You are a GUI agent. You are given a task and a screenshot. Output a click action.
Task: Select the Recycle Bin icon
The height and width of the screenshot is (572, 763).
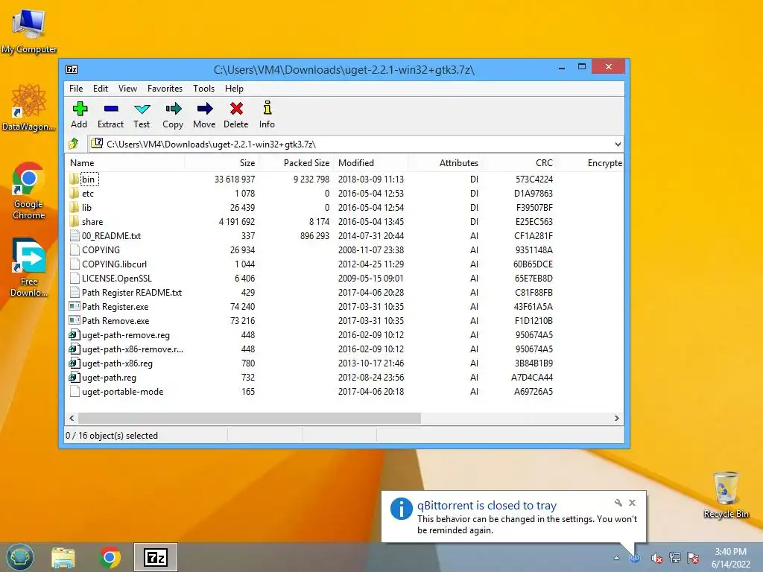(x=726, y=495)
